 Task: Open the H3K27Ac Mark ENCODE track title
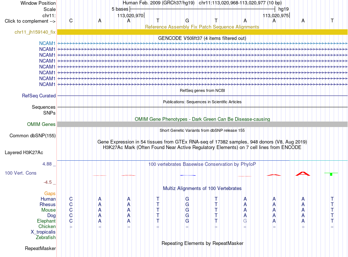202,147
